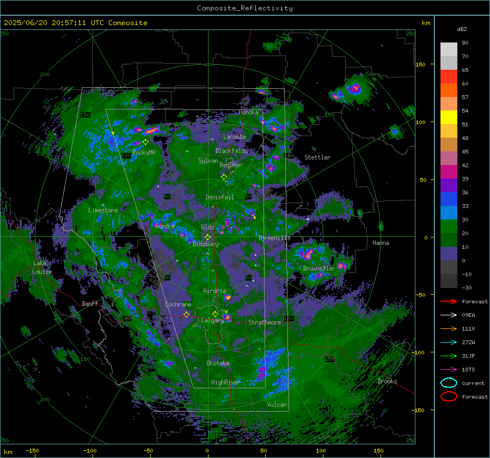Click the yellow marker above Calgary label

click(215, 314)
